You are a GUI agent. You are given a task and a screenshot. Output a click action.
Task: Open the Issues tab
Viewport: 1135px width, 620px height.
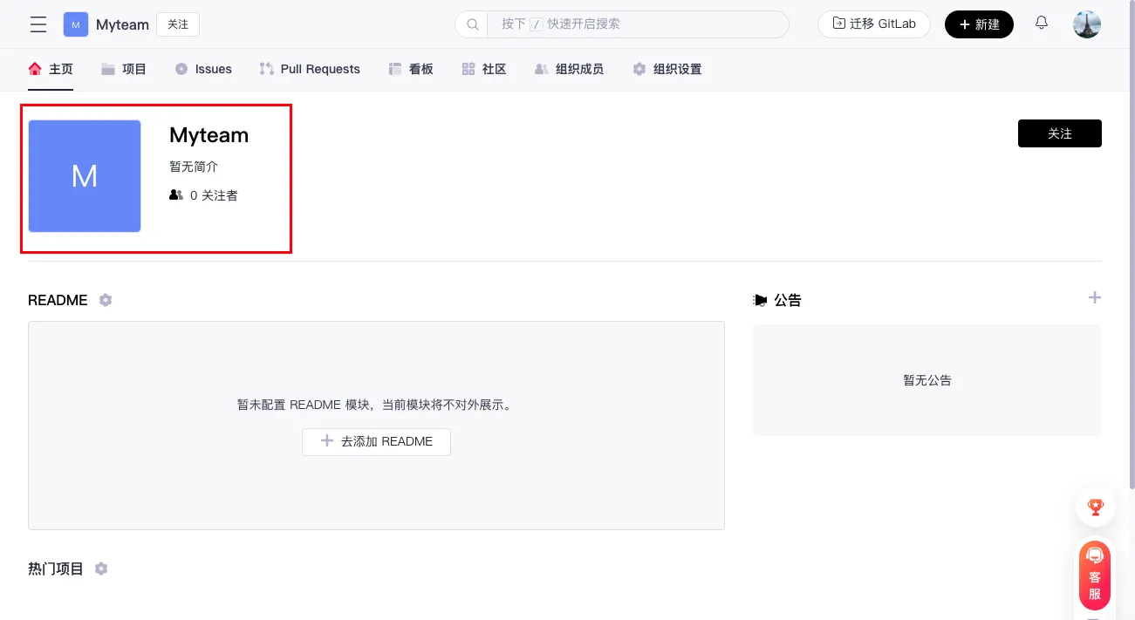pyautogui.click(x=203, y=69)
